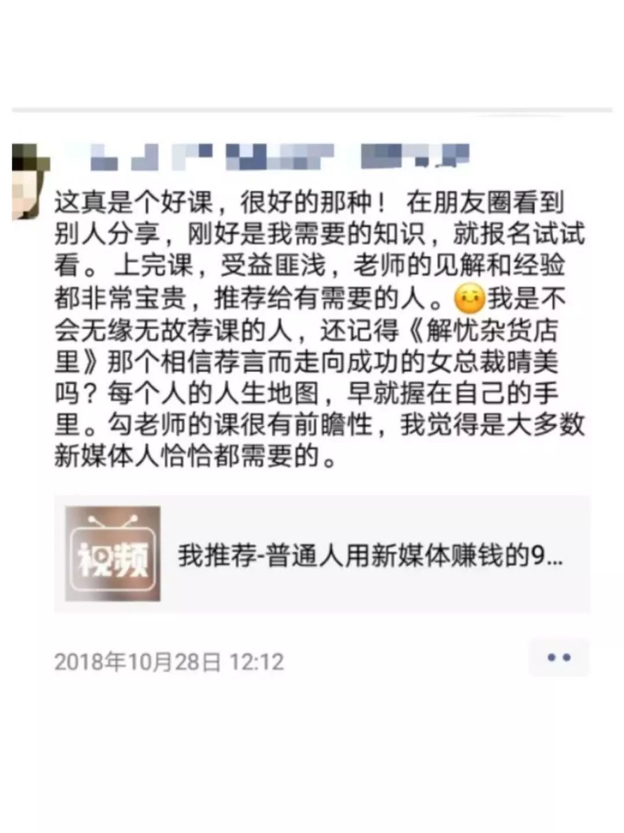Tap the two-dot like and comment button

pyautogui.click(x=559, y=657)
